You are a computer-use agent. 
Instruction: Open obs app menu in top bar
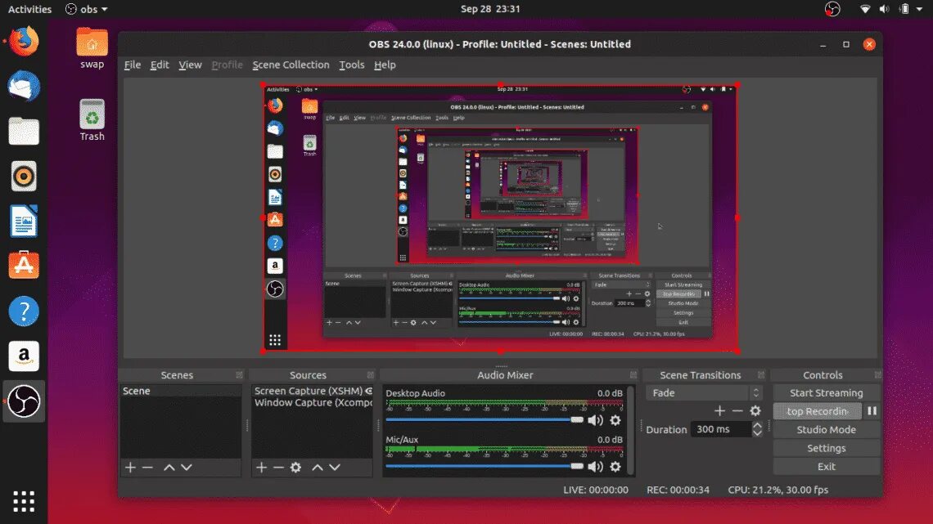pyautogui.click(x=87, y=9)
